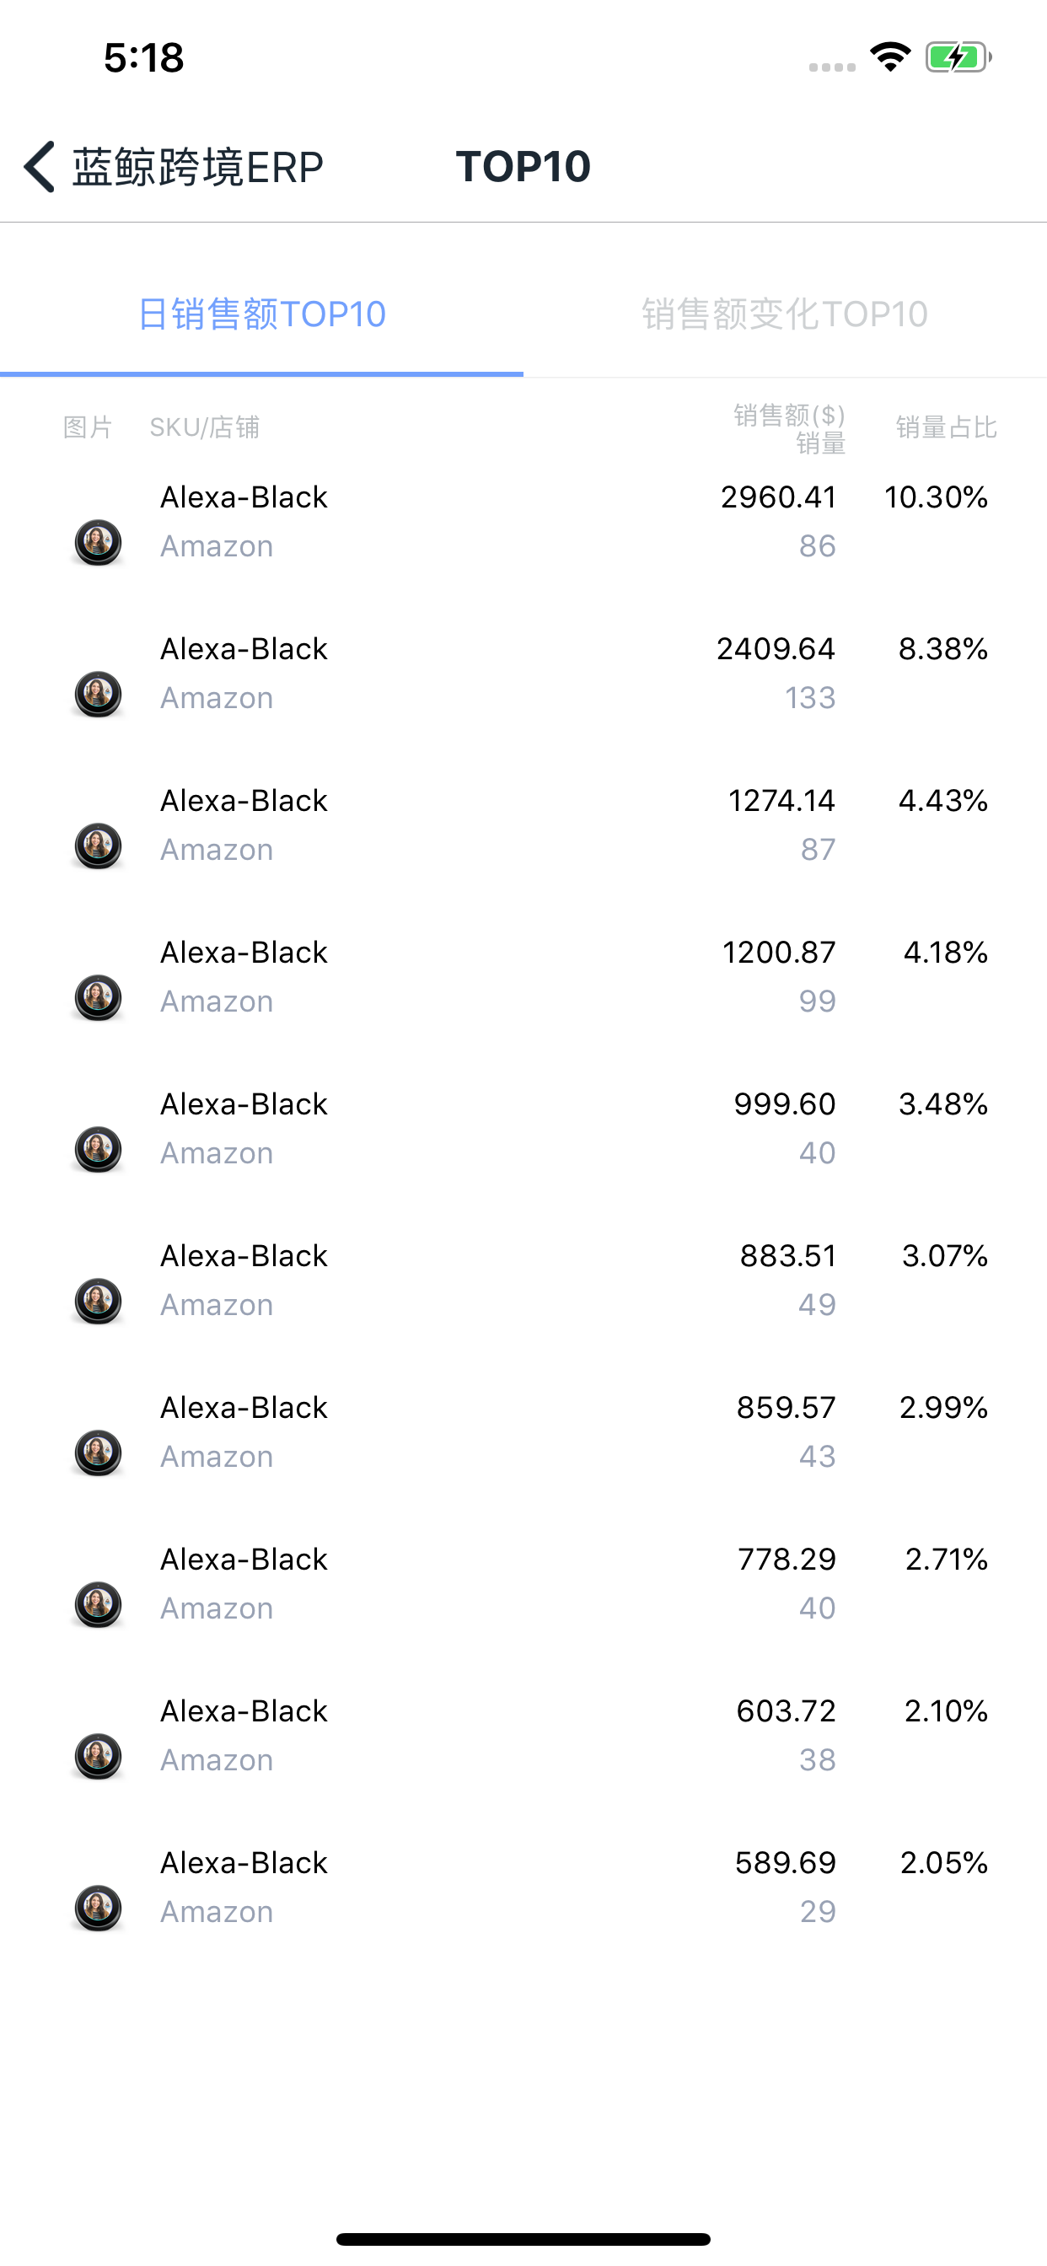Open product image for 2960.41 sales row

98,542
